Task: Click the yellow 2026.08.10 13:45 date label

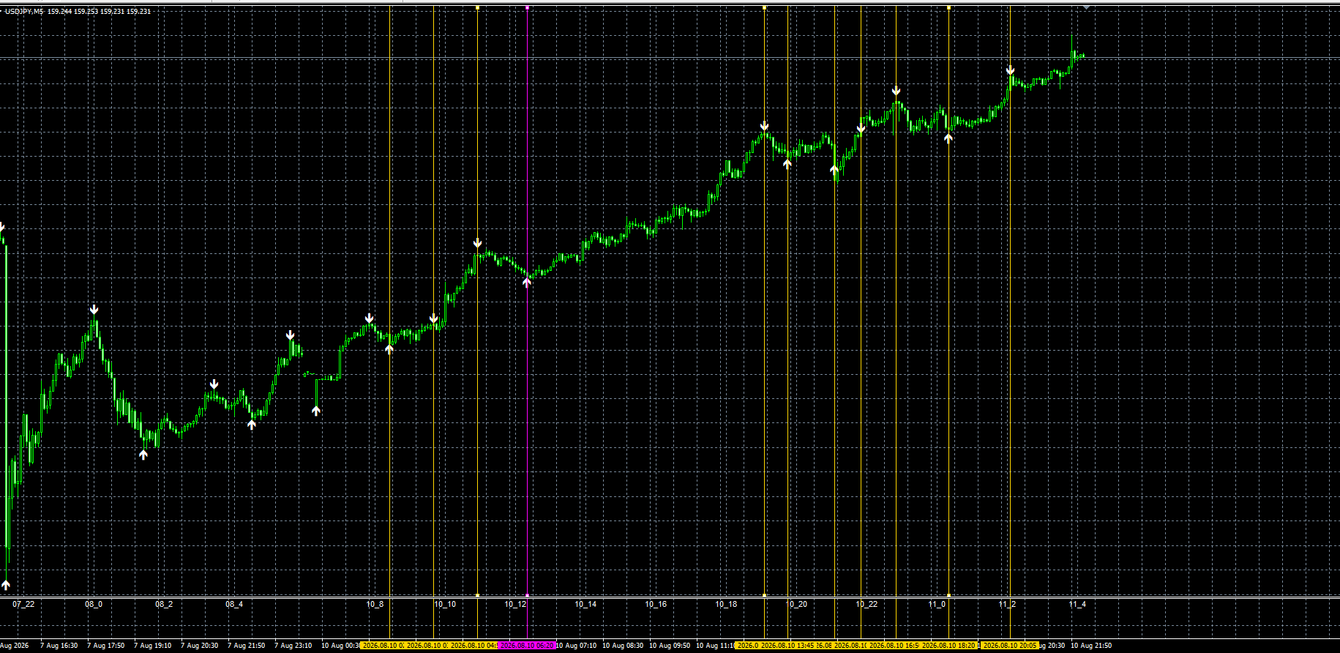Action: pos(787,646)
